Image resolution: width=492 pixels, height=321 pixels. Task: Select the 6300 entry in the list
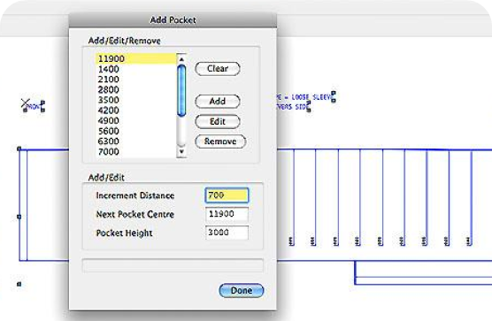(x=136, y=141)
